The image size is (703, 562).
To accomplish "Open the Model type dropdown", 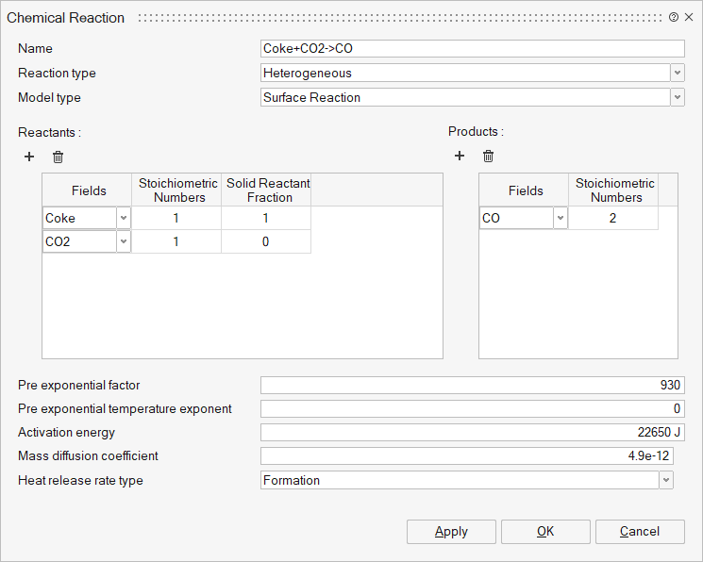I will point(678,97).
